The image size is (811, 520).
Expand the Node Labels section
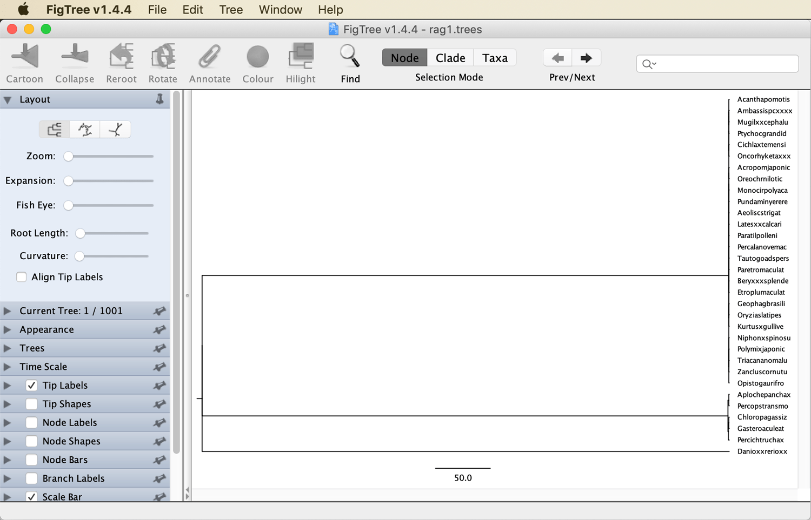[x=8, y=423]
